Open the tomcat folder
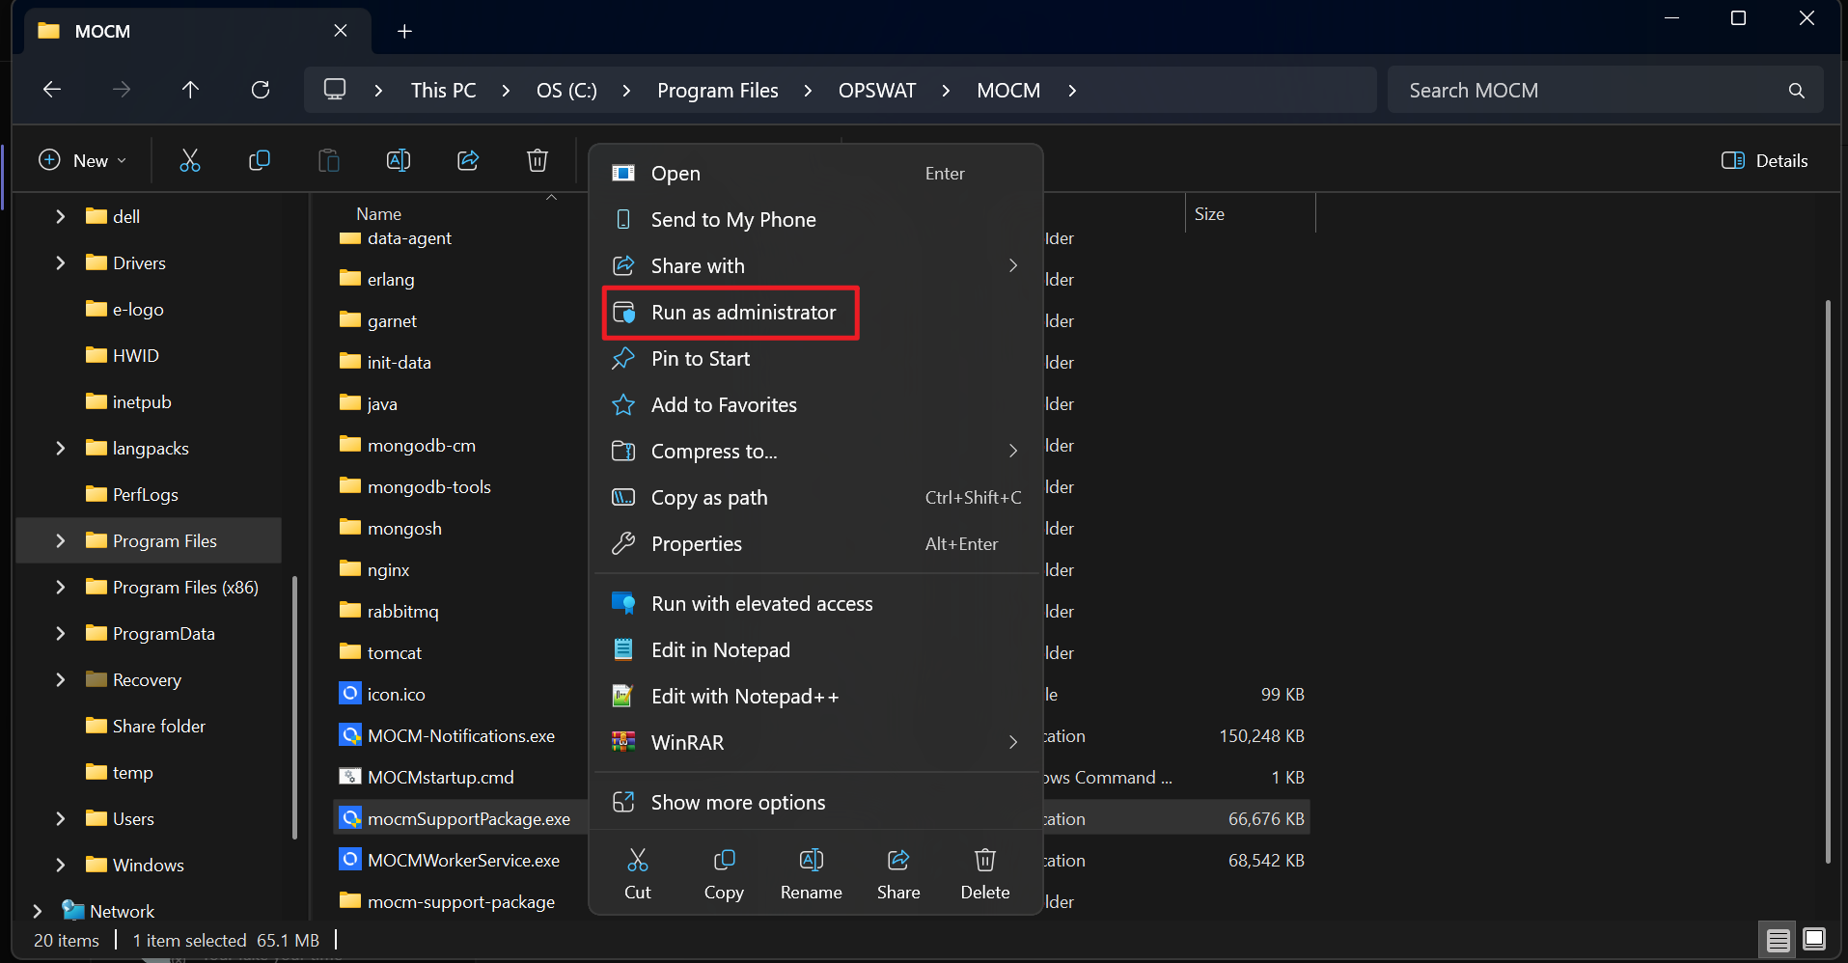 [x=380, y=652]
